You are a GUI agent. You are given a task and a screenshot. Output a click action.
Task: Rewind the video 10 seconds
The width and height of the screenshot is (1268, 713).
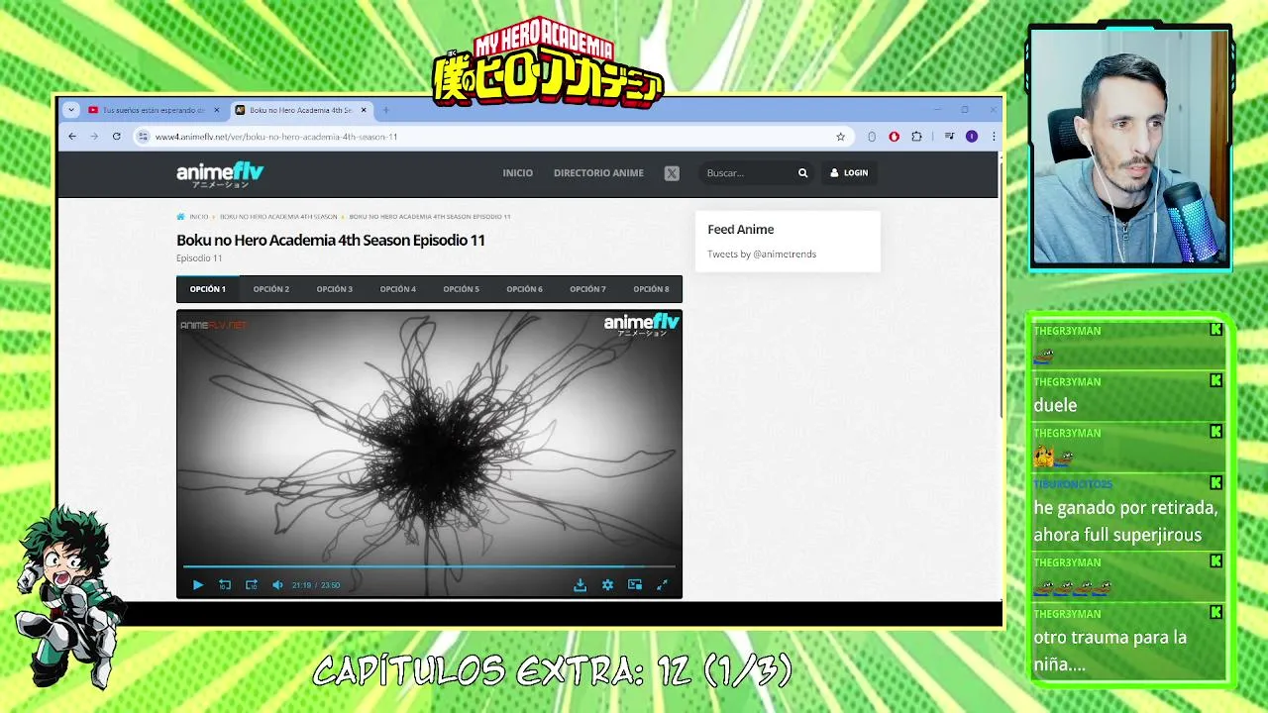pos(225,585)
